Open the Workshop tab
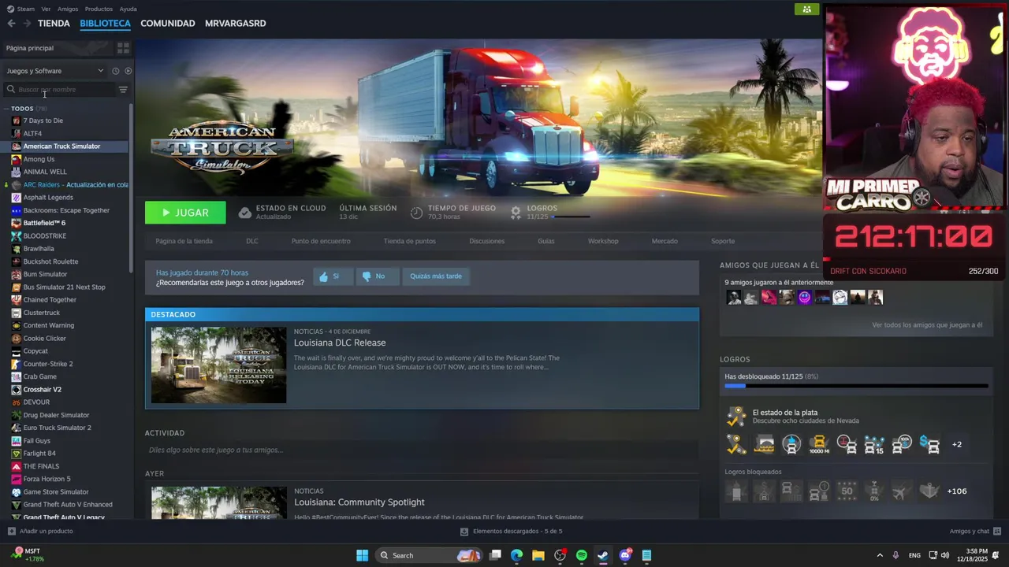Screen dimensions: 1009x567 pyautogui.click(x=603, y=241)
